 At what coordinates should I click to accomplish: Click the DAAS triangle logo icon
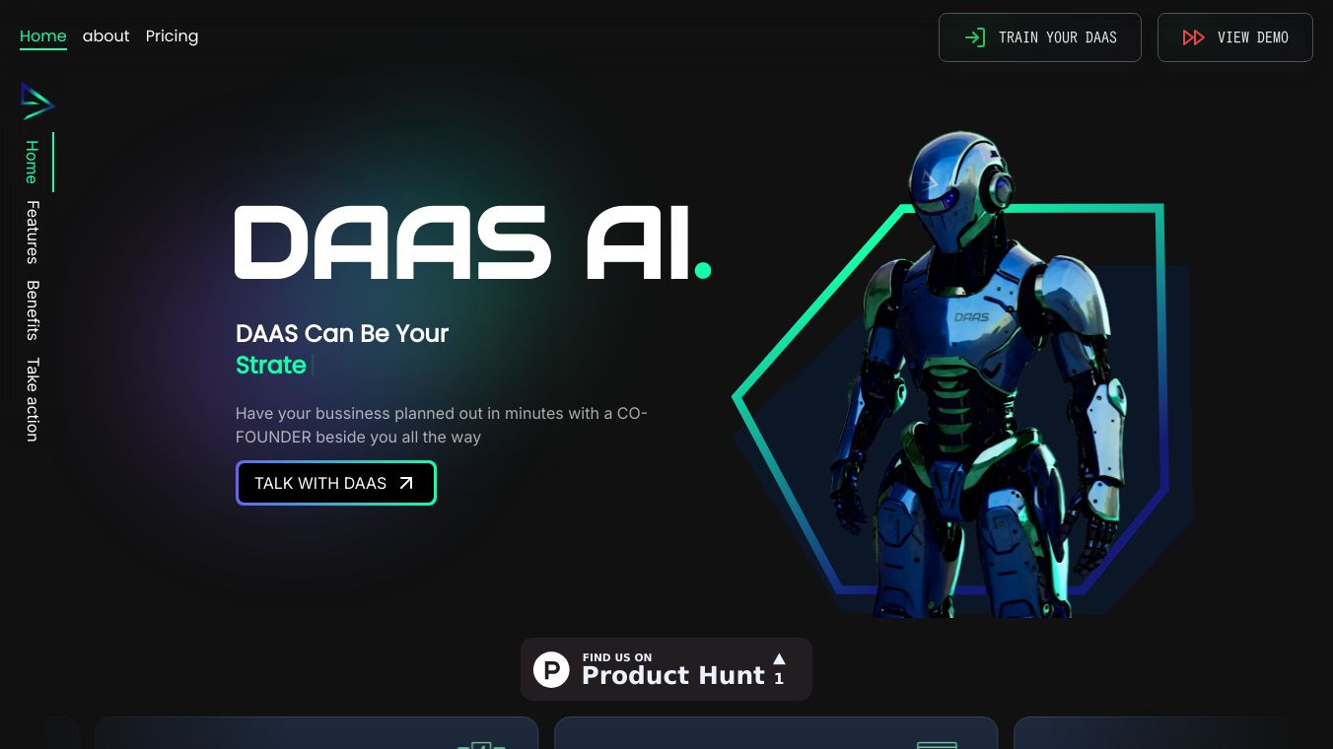coord(37,101)
